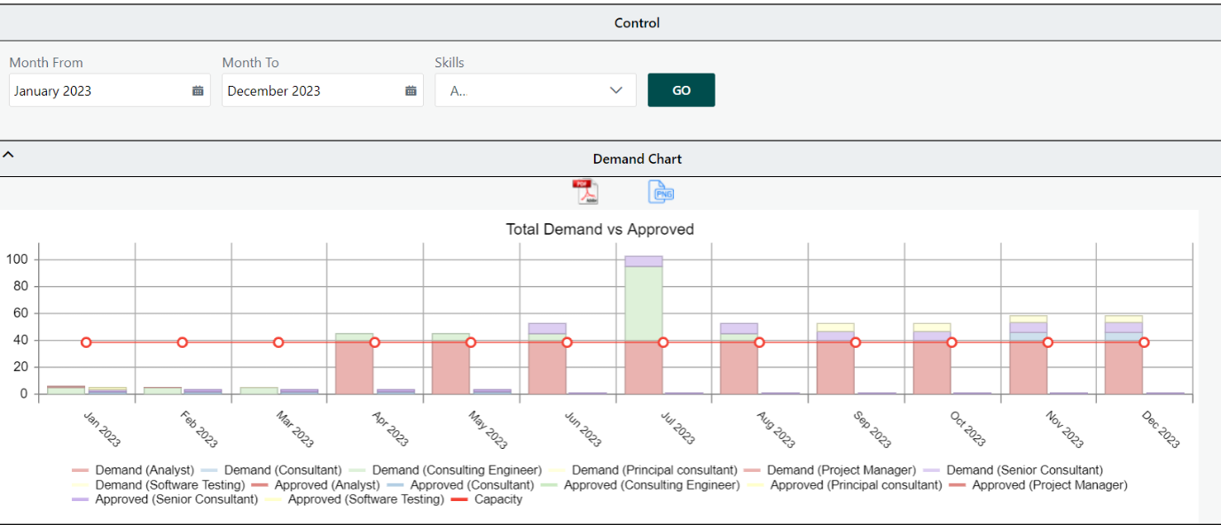1221x525 pixels.
Task: Toggle Approved (Software Testing) legend item
Action: click(355, 499)
